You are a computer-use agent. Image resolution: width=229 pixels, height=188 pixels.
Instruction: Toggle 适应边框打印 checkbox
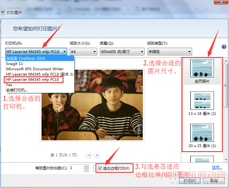click(100, 168)
